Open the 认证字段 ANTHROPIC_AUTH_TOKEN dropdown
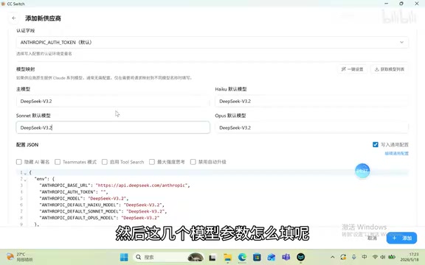The image size is (425, 265). pyautogui.click(x=212, y=43)
